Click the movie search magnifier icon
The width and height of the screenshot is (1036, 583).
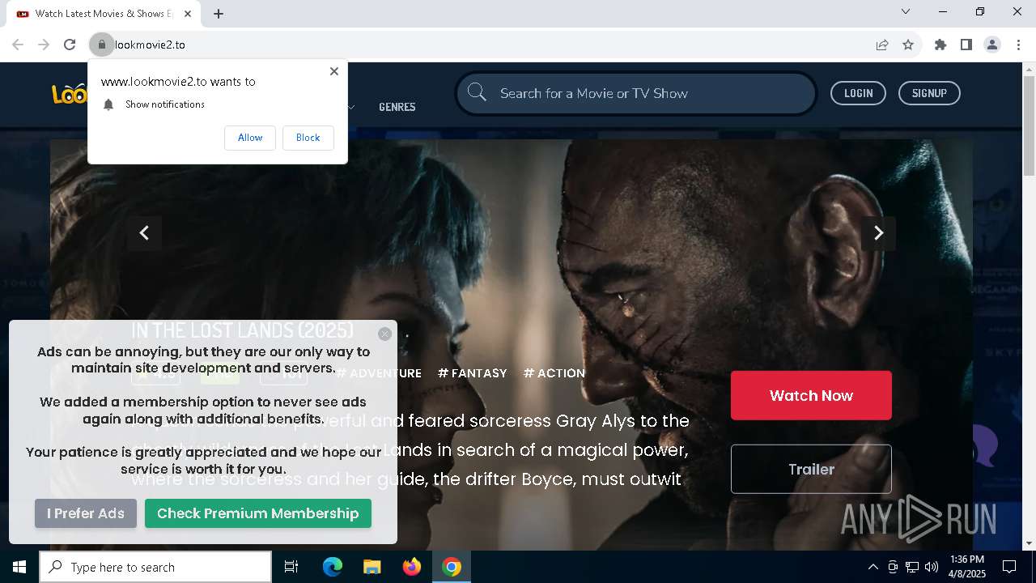478,93
